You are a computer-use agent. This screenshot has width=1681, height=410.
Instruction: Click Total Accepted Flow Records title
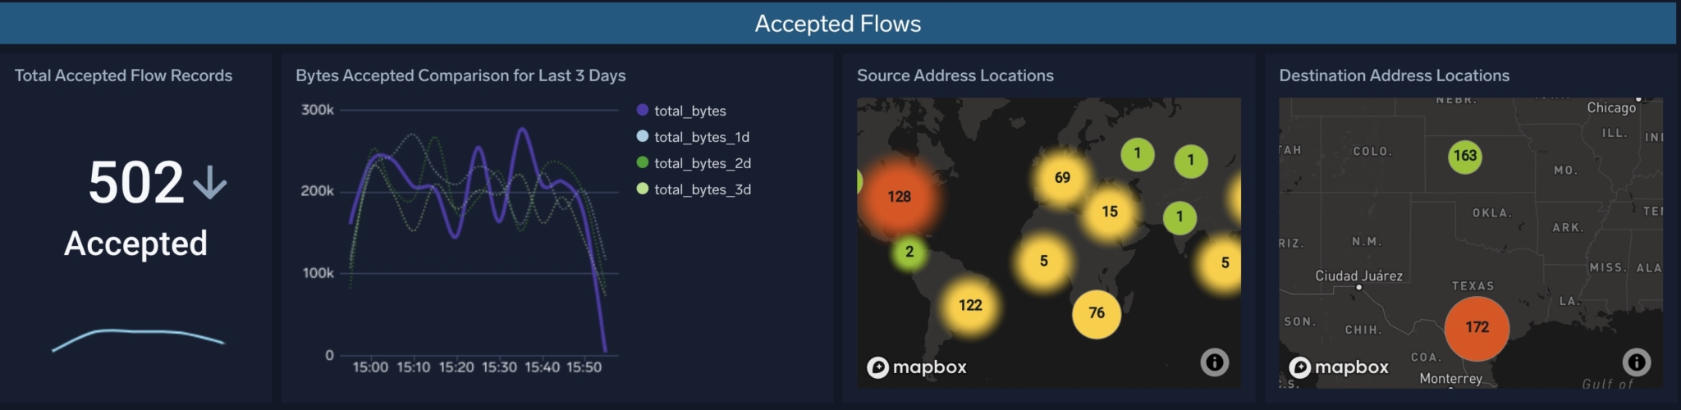tap(123, 75)
